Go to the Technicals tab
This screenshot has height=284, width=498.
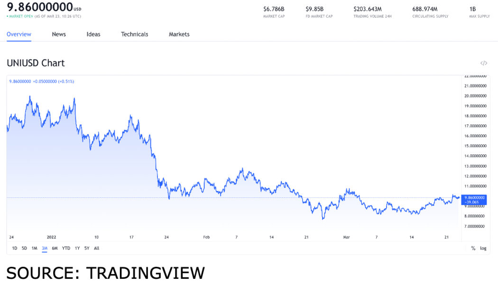coord(134,34)
